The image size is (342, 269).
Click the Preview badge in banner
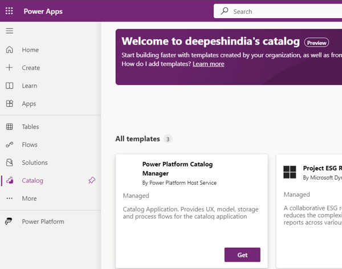316,42
